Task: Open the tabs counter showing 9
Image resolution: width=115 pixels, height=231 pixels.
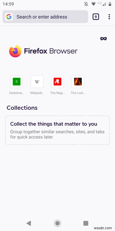Action: click(x=96, y=17)
